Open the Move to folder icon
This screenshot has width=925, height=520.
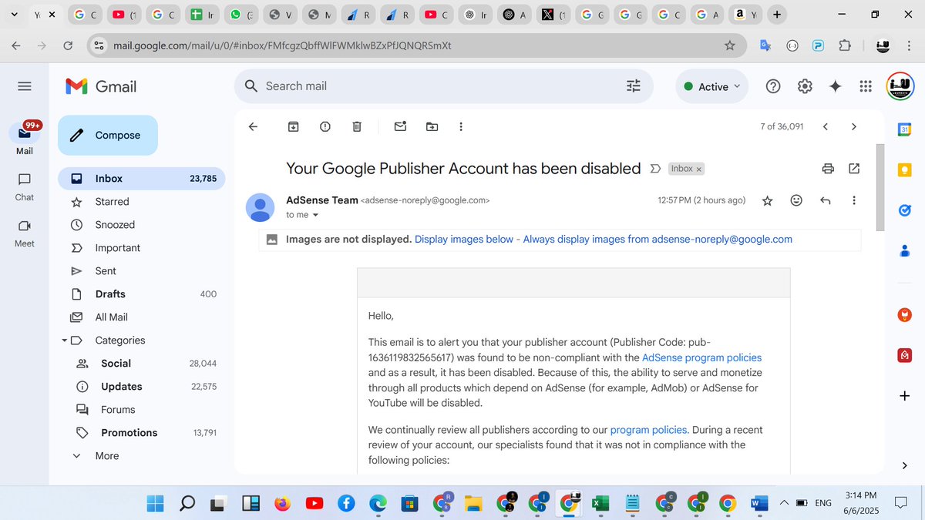(x=432, y=126)
